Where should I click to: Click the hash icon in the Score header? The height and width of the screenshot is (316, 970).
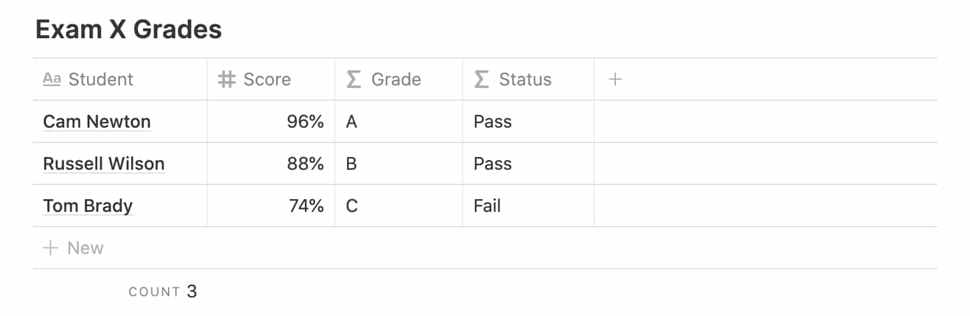(226, 79)
